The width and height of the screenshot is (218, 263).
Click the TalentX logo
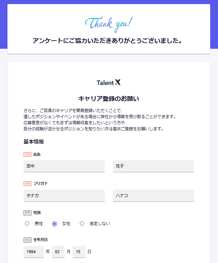pos(108,83)
